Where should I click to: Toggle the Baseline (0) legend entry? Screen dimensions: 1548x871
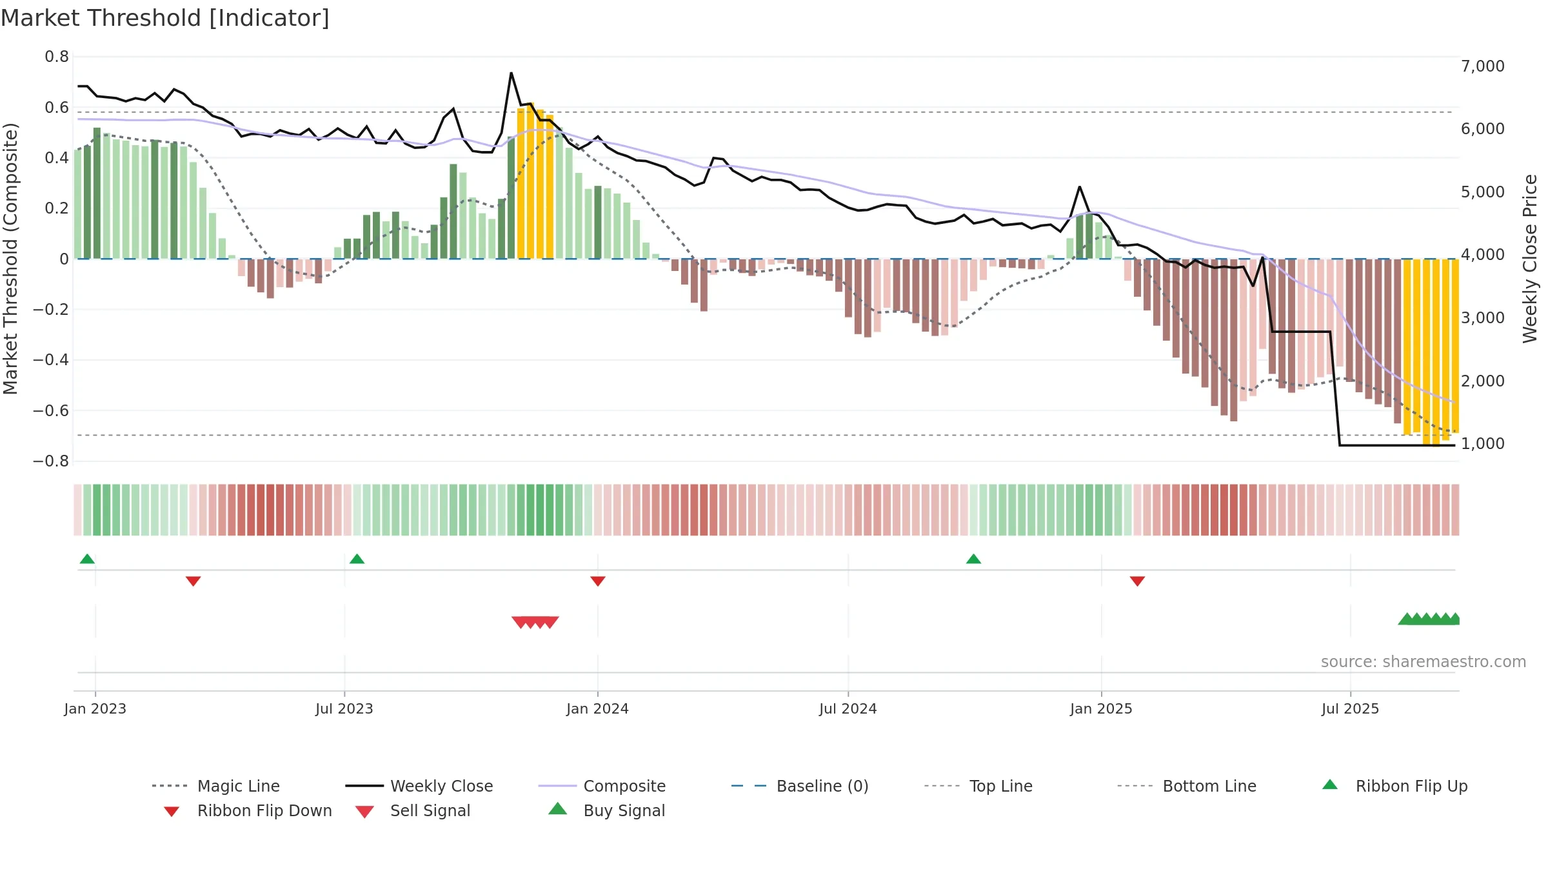[800, 786]
